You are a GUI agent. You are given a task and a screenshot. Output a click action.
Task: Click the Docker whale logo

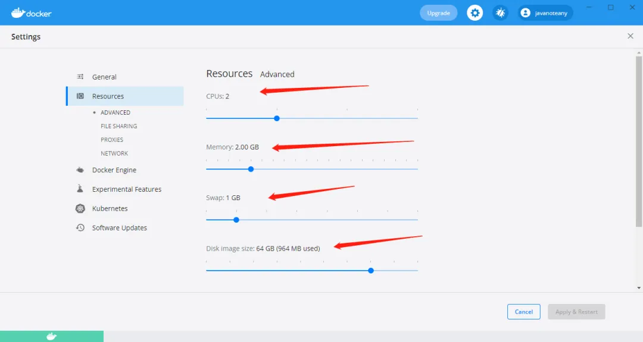point(31,13)
